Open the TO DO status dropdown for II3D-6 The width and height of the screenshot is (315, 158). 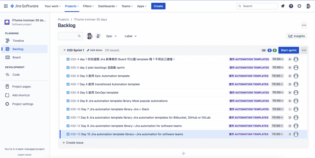pos(277,76)
